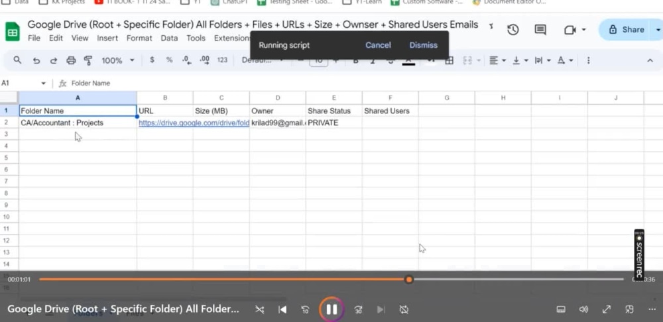Select the Shared Users header cell
The image size is (663, 322).
(391, 111)
